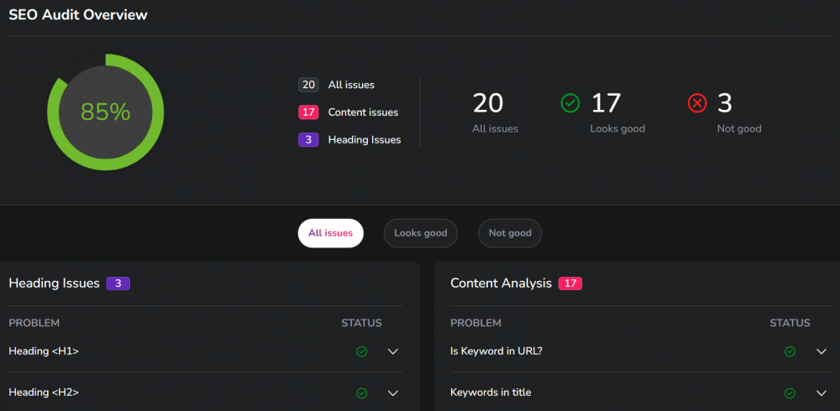Click status check icon for Is Keyword in URL?
Viewport: 840px width, 411px height.
pos(790,351)
